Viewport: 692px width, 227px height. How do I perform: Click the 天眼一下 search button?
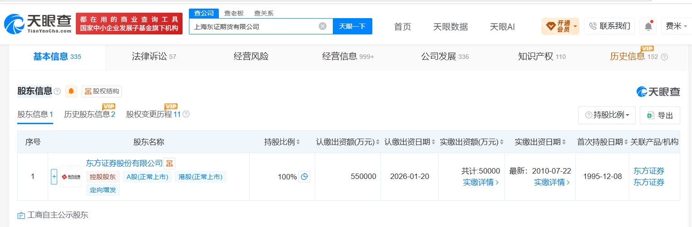click(x=352, y=26)
